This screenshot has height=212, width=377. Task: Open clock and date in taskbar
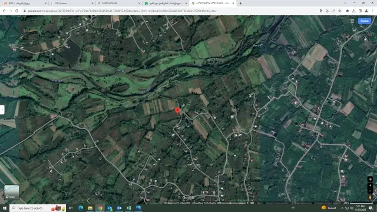(x=361, y=208)
